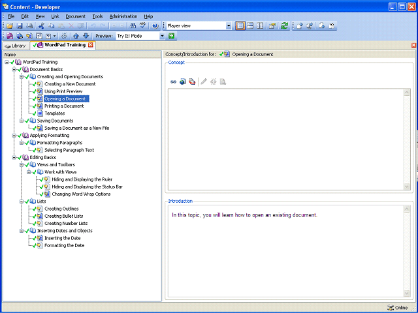Click the Open folder toolbar icon
This screenshot has width=418, height=313.
10,26
